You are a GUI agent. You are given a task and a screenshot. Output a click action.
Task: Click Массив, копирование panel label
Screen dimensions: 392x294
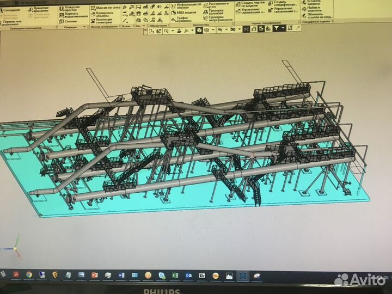(x=103, y=27)
